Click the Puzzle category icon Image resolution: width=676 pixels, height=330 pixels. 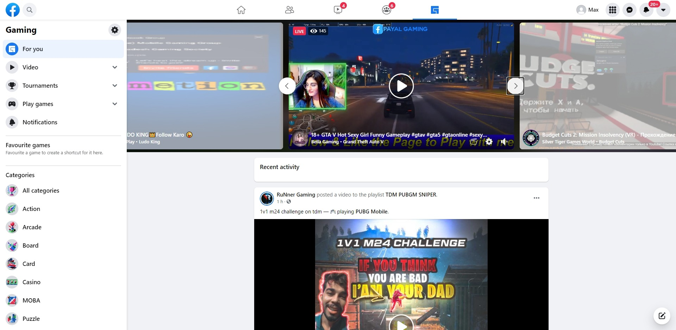[12, 319]
